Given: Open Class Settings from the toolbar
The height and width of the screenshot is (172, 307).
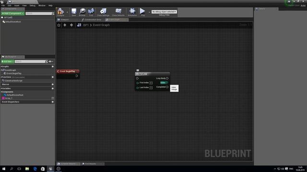Looking at the screenshot, I should click(103, 11).
